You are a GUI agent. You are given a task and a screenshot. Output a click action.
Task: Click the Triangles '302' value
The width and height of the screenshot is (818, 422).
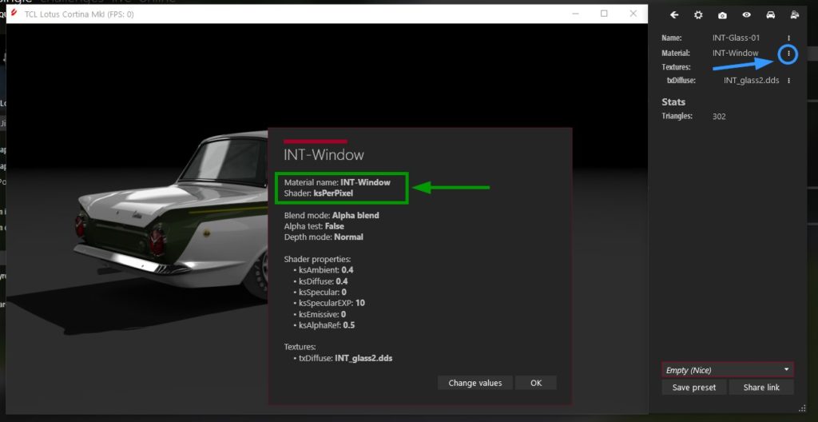719,117
